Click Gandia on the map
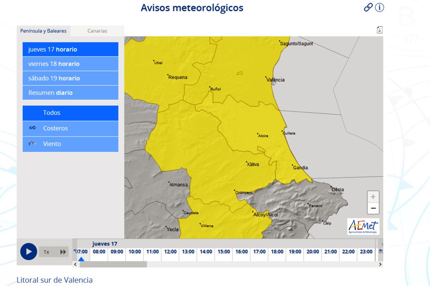 (x=300, y=167)
